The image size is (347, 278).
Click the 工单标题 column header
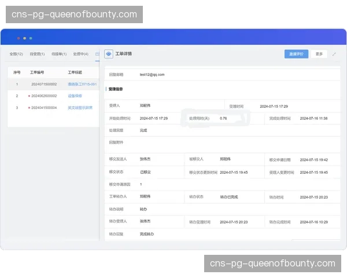(75, 72)
